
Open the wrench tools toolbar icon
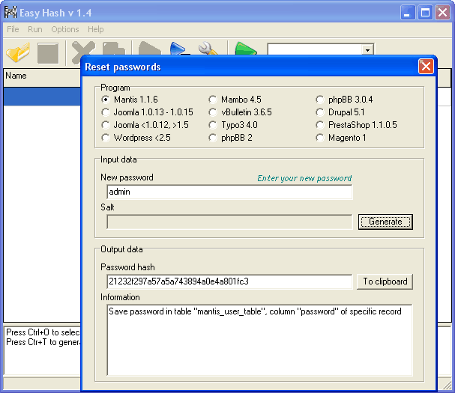click(208, 49)
